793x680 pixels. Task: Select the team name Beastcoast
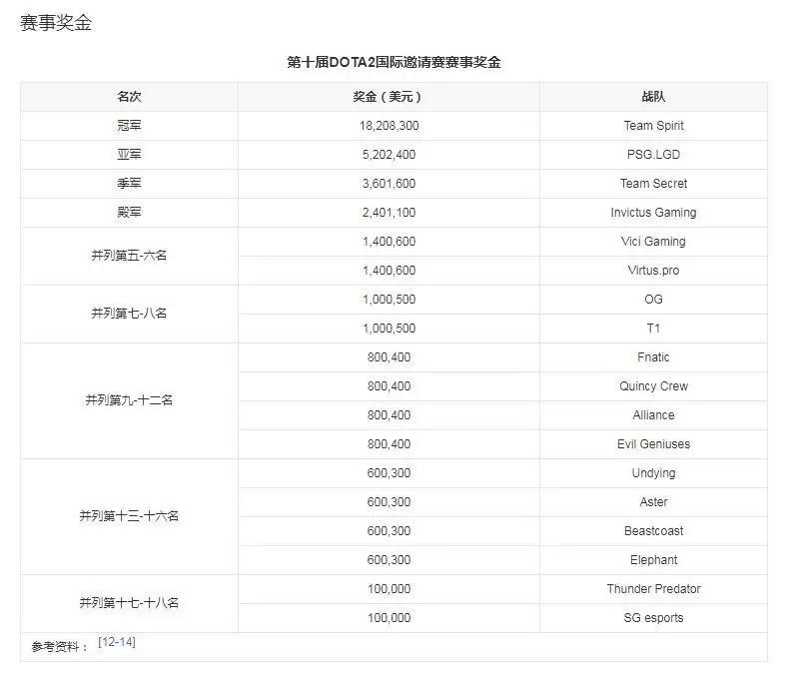(653, 530)
